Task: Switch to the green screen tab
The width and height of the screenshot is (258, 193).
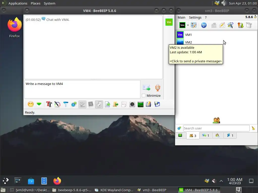Action: pos(180,135)
